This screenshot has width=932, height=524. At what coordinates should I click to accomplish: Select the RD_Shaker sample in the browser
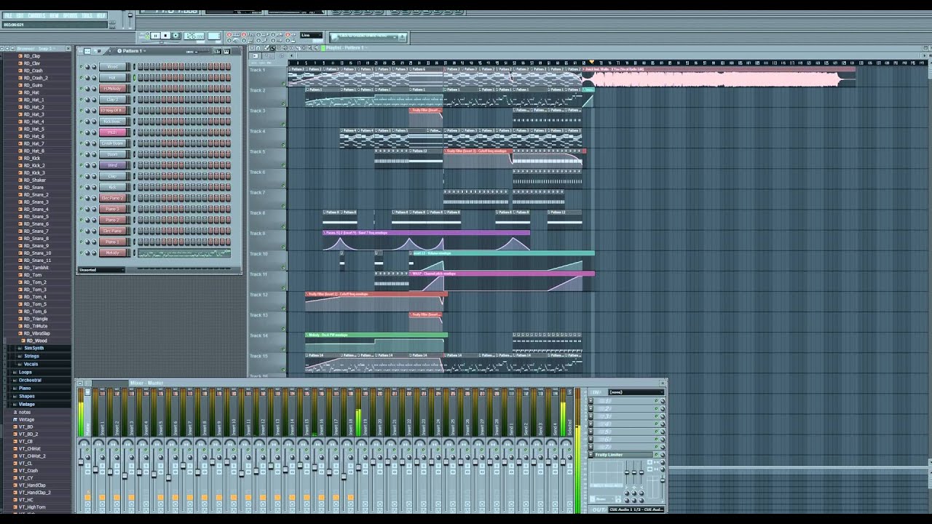[x=34, y=180]
